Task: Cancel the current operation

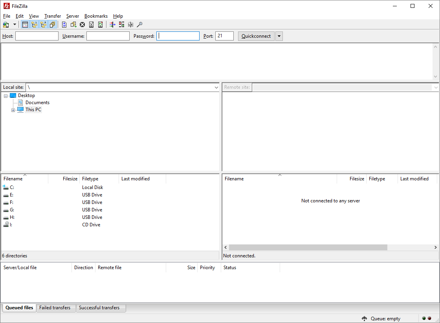Action: [82, 24]
